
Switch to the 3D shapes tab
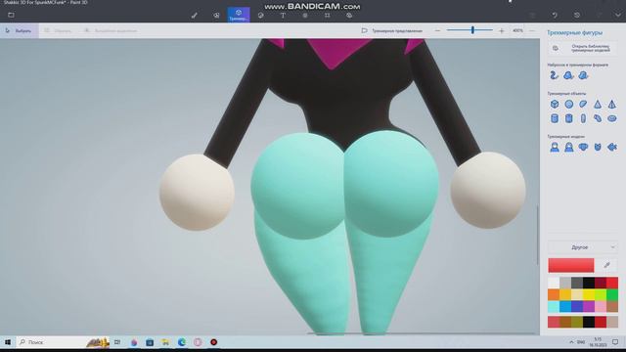pos(239,15)
